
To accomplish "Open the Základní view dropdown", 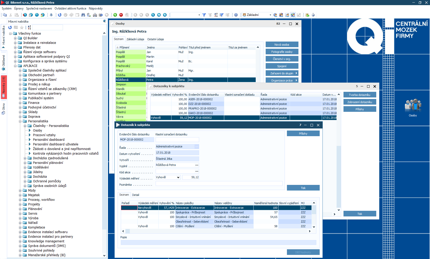I will [x=270, y=15].
